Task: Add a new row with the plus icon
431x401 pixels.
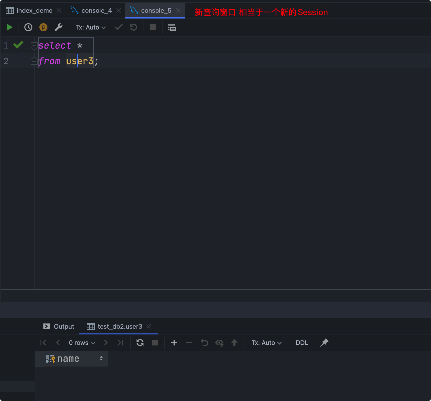Action: [174, 343]
